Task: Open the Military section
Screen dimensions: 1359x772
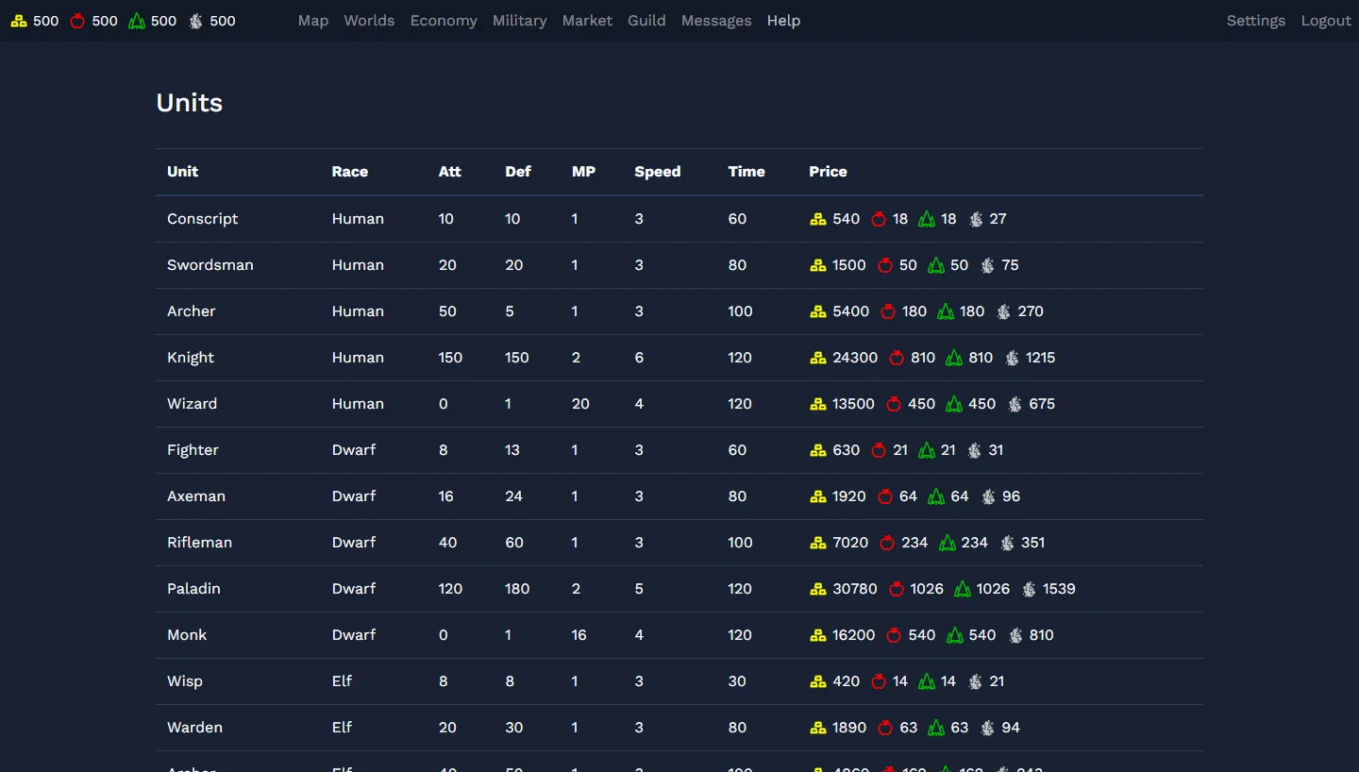Action: tap(520, 21)
